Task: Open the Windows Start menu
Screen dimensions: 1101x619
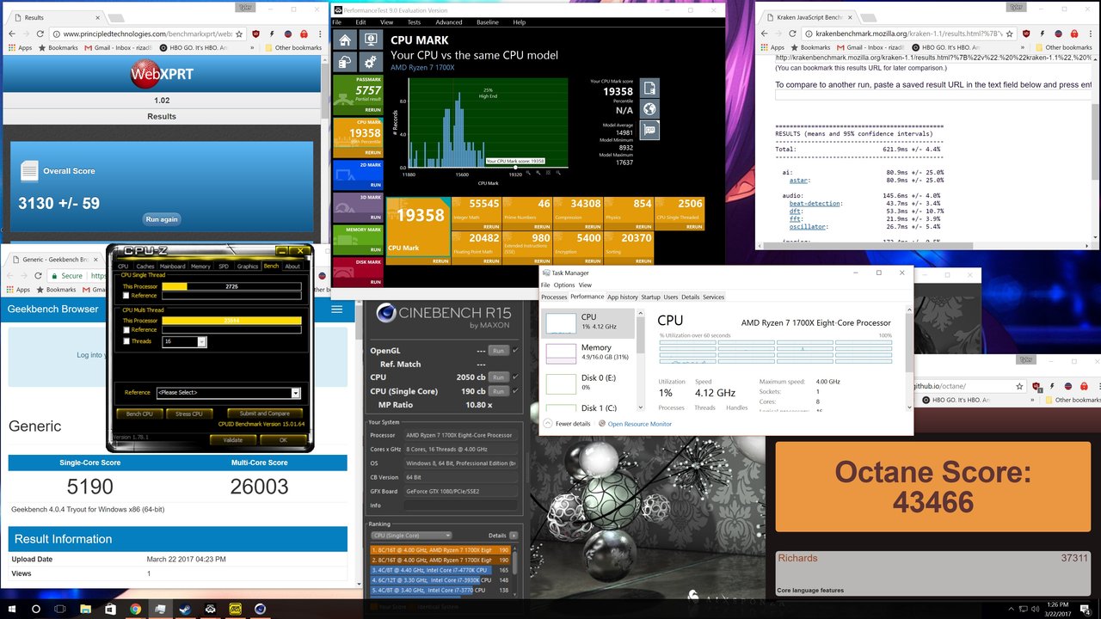Action: point(12,609)
